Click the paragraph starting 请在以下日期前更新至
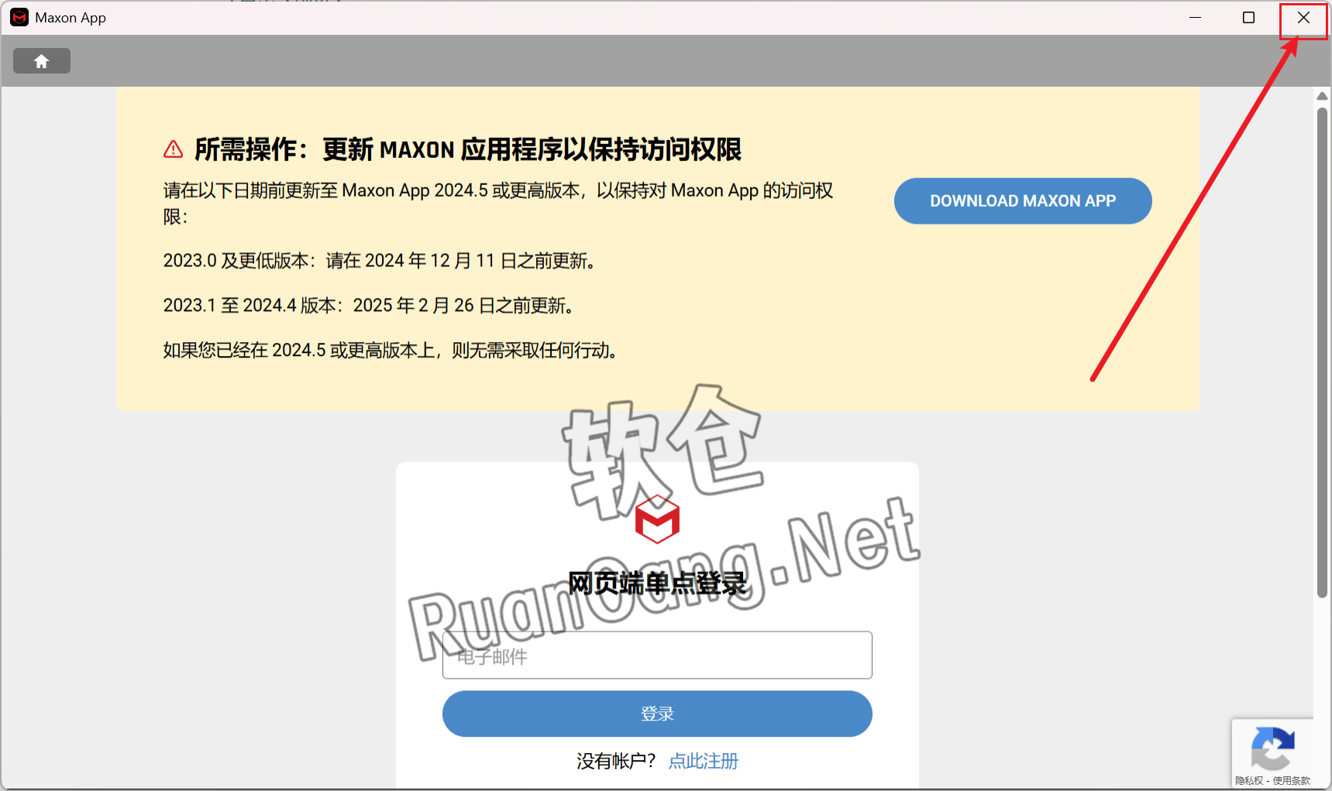 pyautogui.click(x=498, y=204)
